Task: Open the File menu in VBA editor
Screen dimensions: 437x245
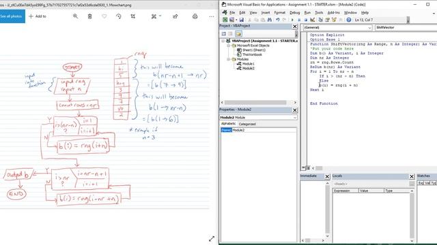Action: pos(232,12)
